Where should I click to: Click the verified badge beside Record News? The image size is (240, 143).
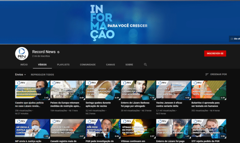(x=58, y=52)
